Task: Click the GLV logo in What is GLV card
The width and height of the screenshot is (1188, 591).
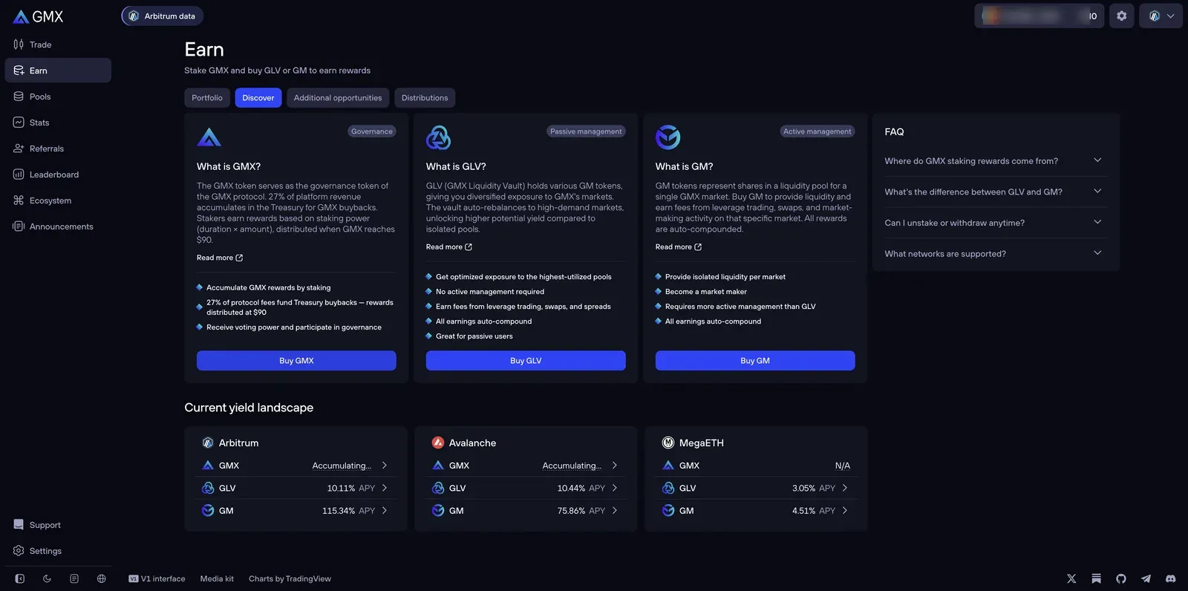Action: click(439, 137)
